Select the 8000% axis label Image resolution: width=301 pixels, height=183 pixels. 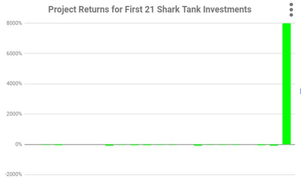tap(14, 23)
